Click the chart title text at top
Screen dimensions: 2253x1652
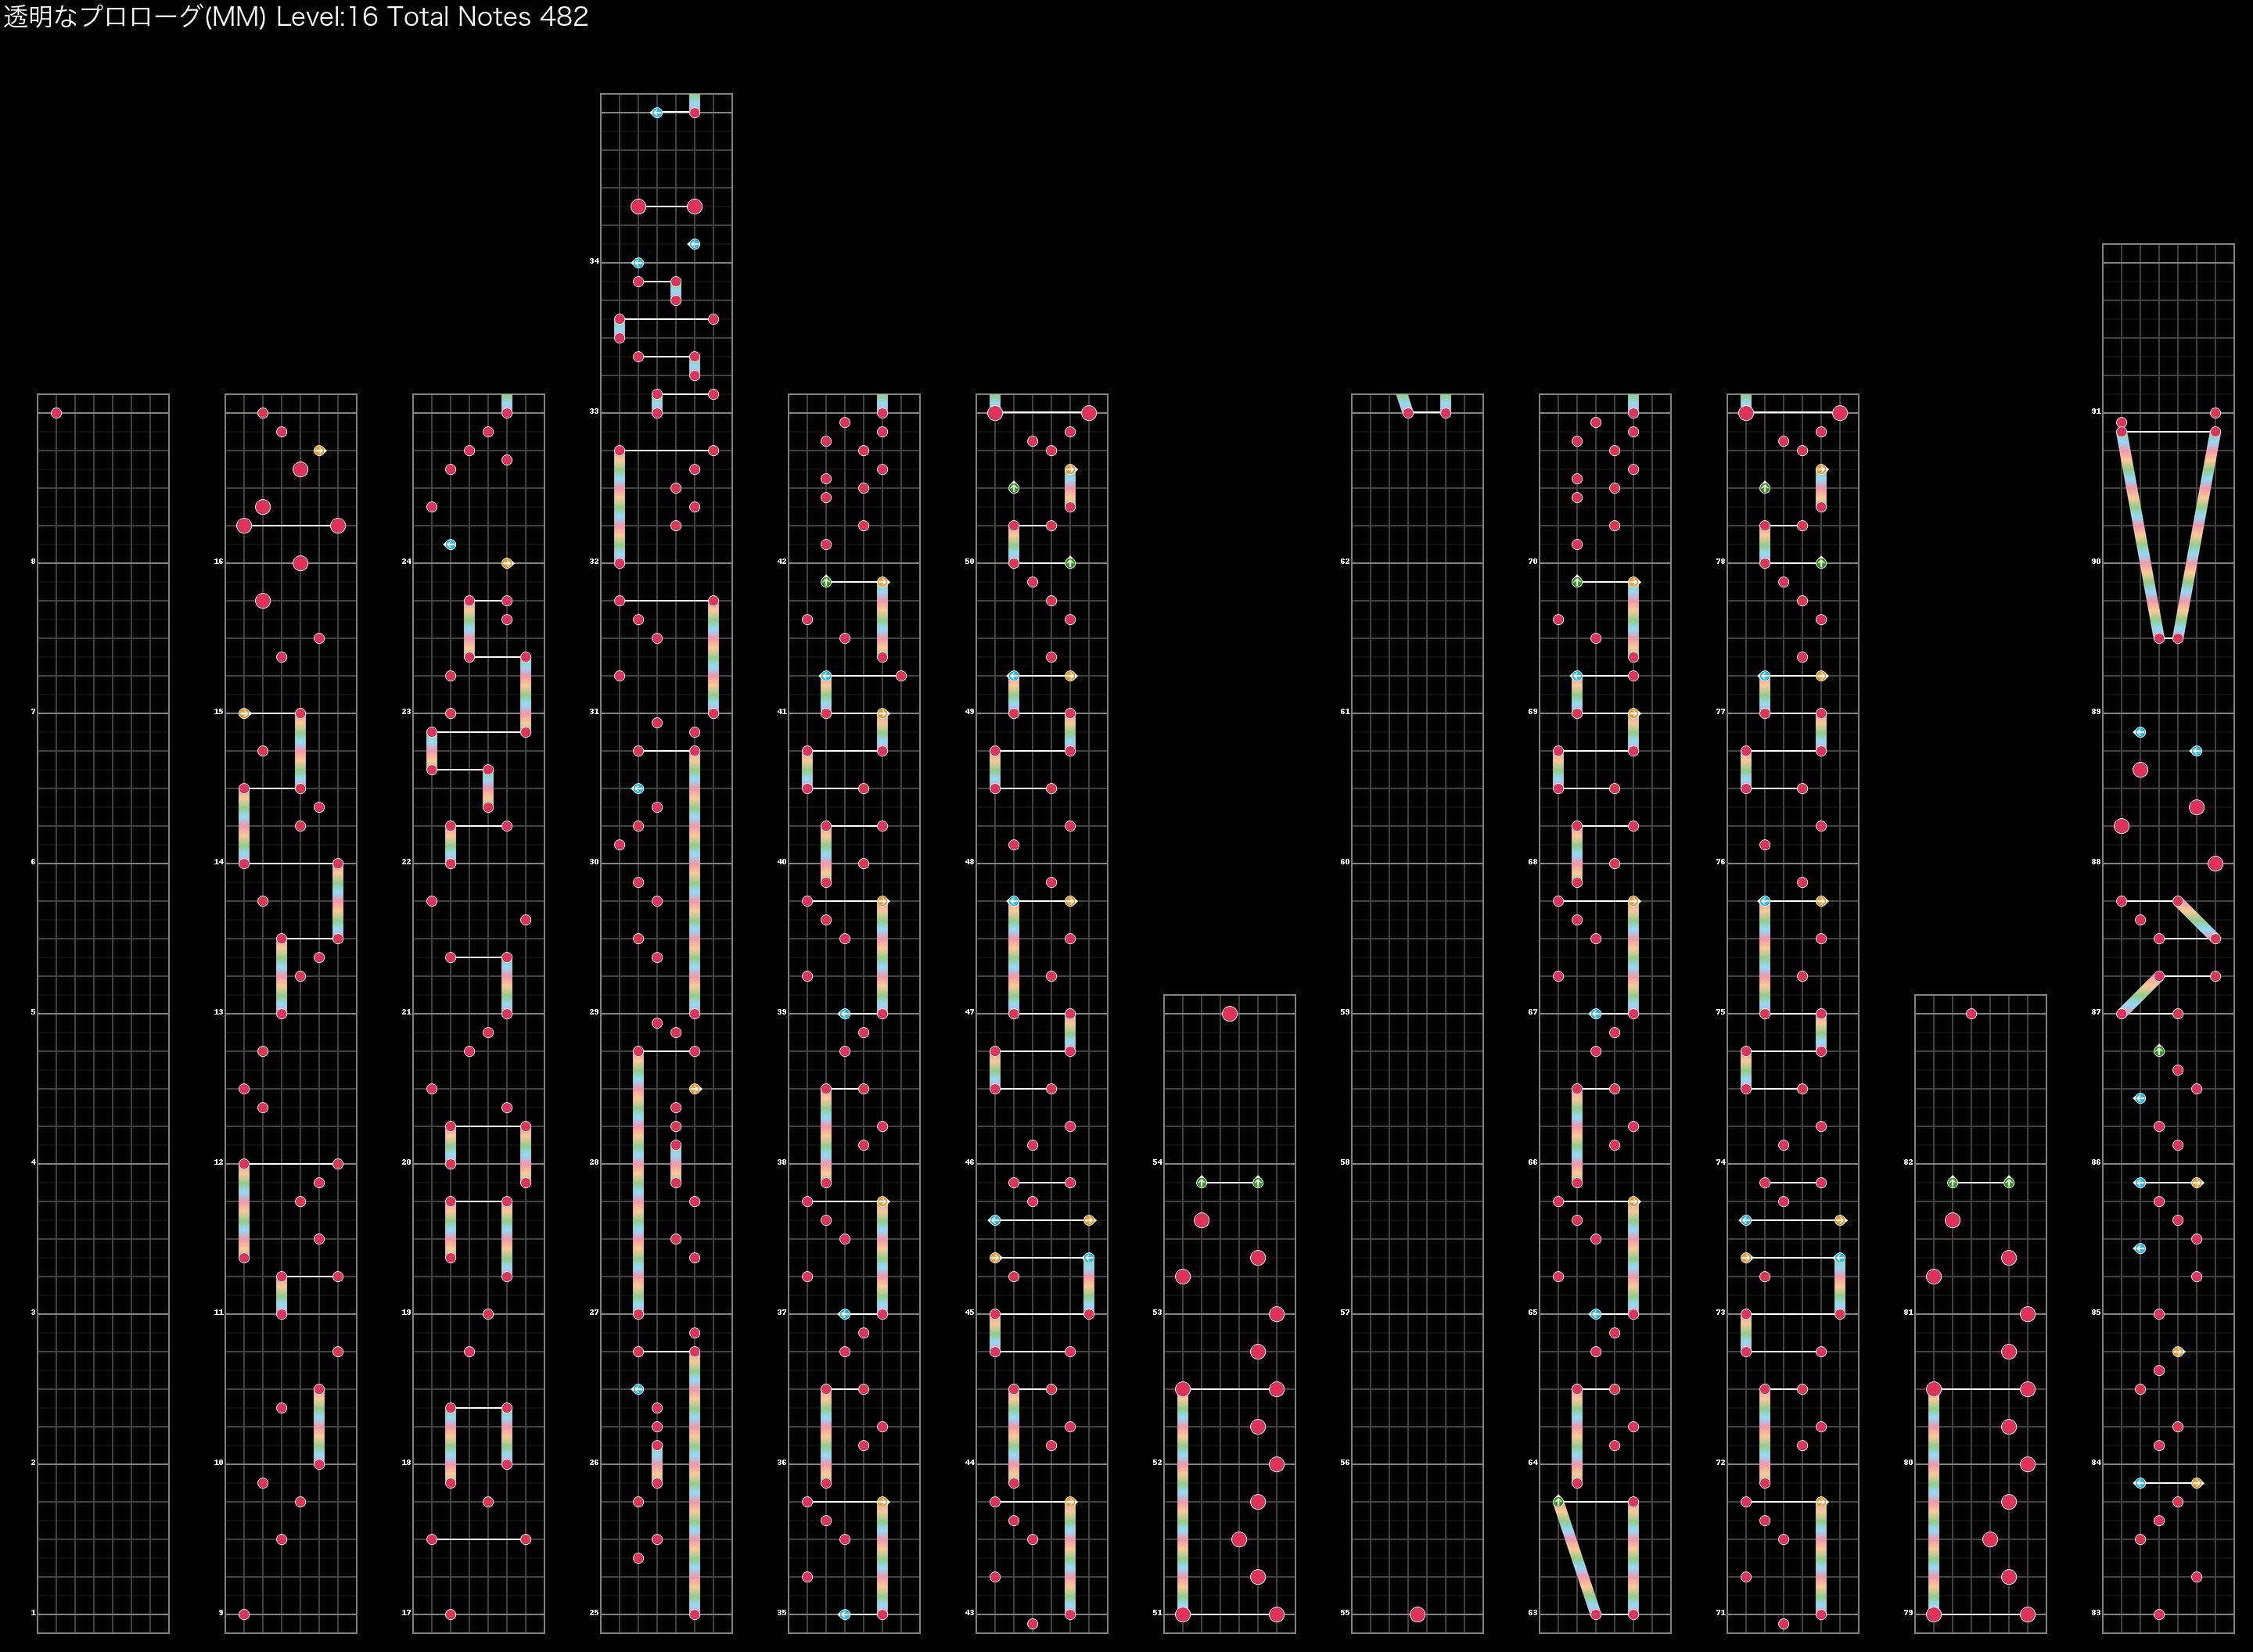coord(296,17)
